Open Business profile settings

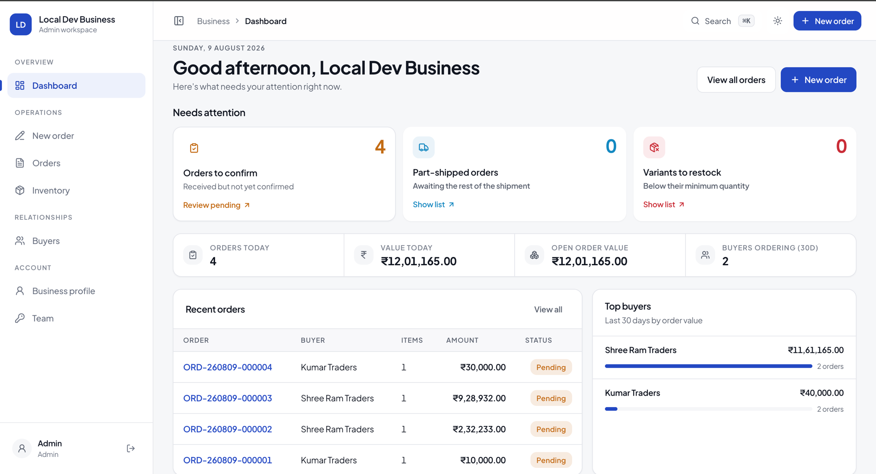click(x=76, y=291)
